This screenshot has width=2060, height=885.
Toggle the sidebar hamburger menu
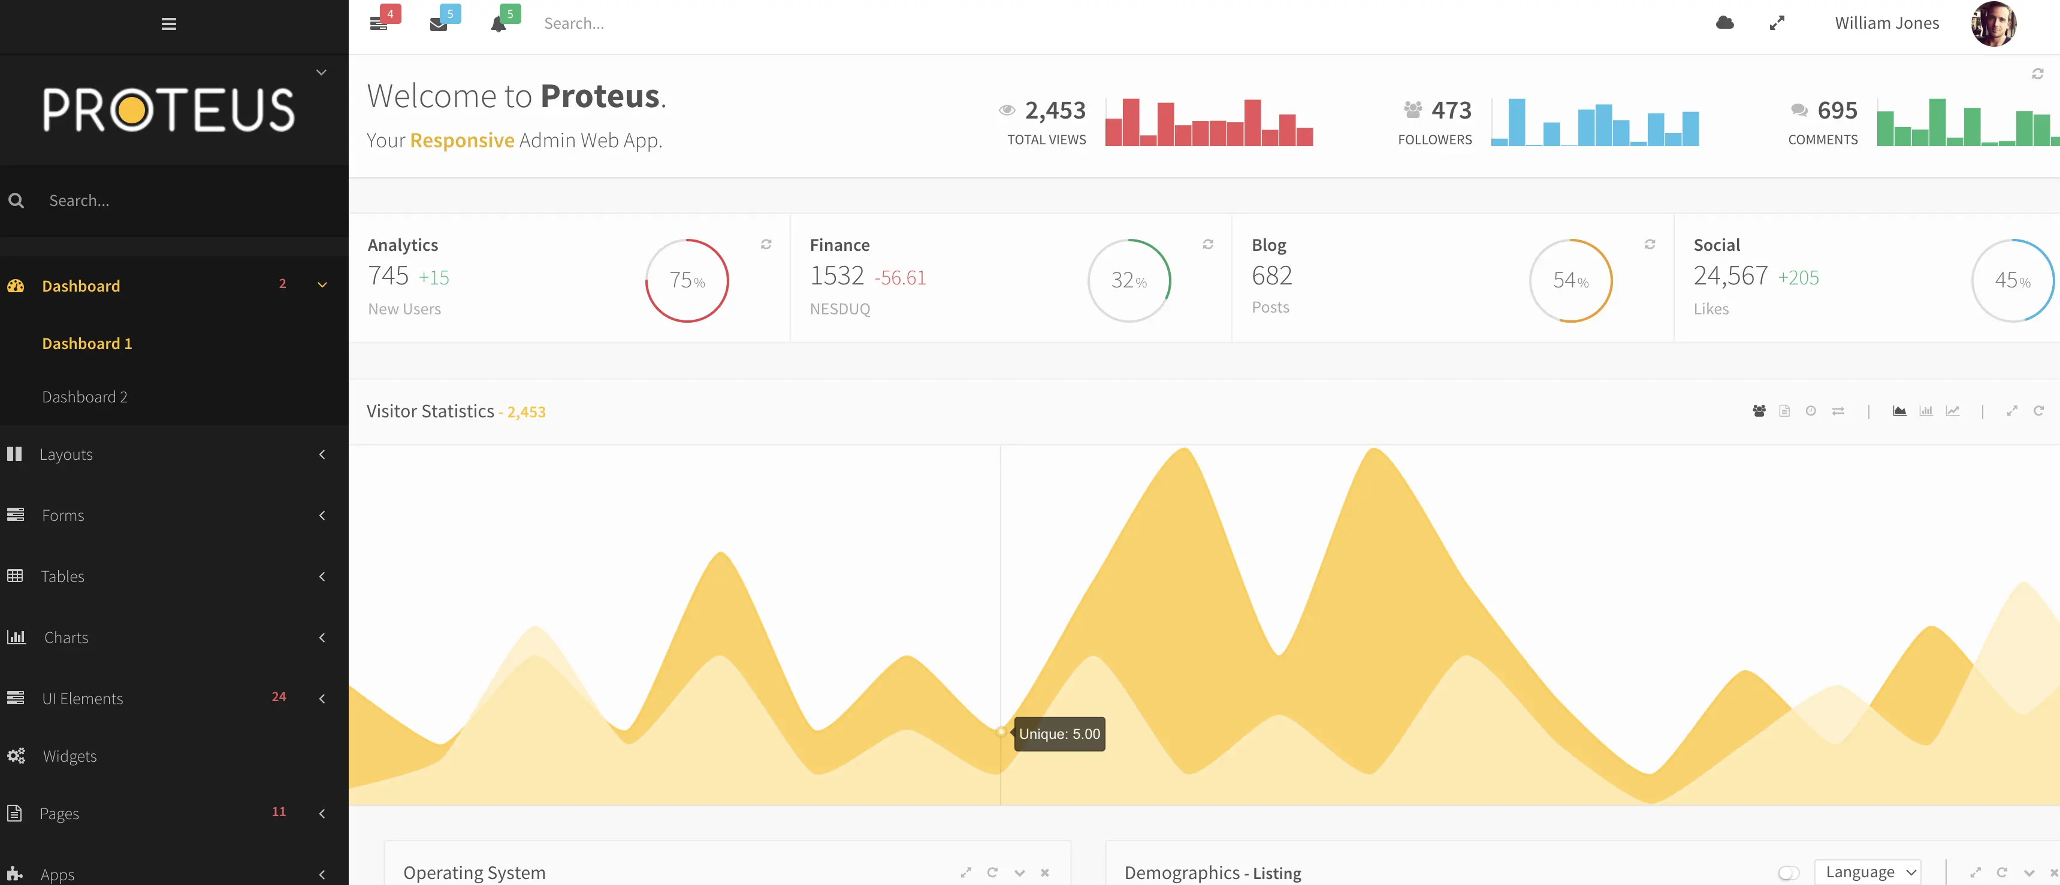(169, 24)
